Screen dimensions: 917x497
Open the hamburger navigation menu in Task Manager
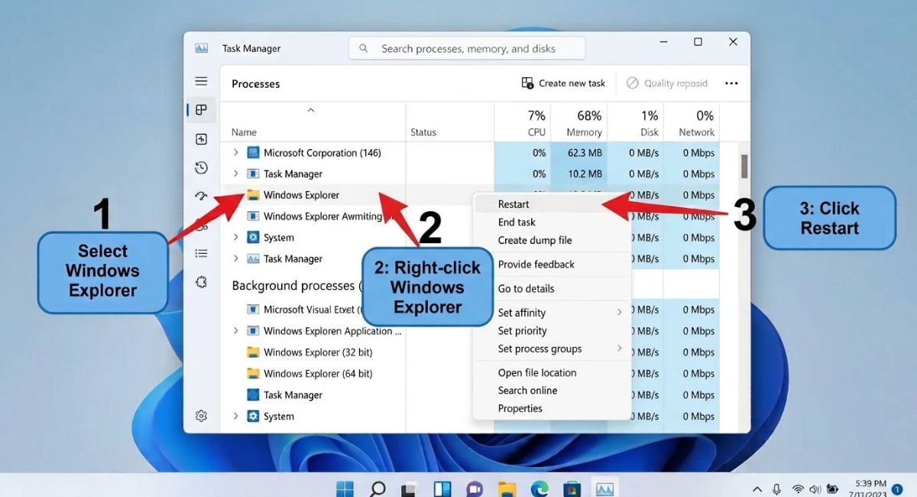coord(201,81)
